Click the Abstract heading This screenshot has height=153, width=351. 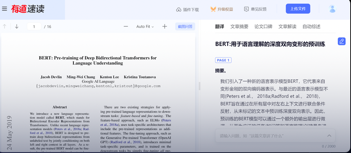[x=60, y=107]
